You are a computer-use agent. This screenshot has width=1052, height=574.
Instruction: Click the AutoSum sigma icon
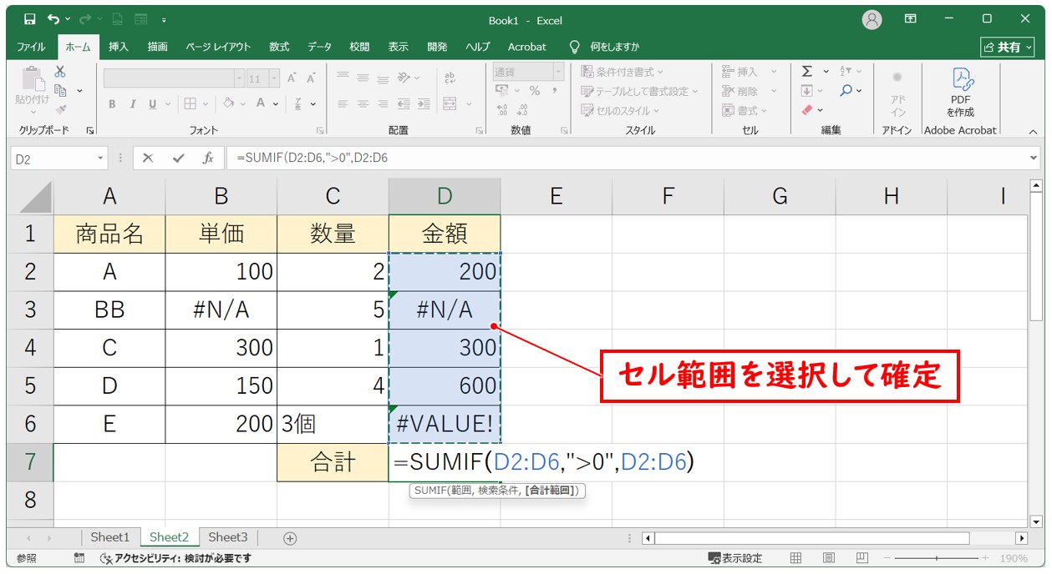click(807, 72)
